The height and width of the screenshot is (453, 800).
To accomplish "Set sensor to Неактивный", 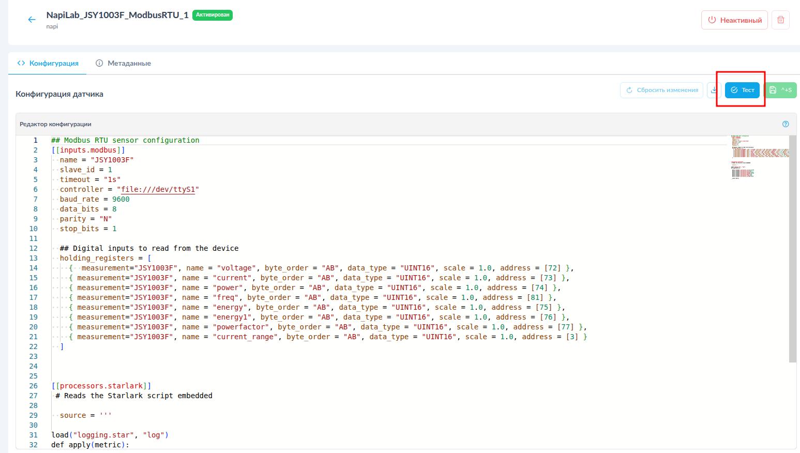I will 734,20.
